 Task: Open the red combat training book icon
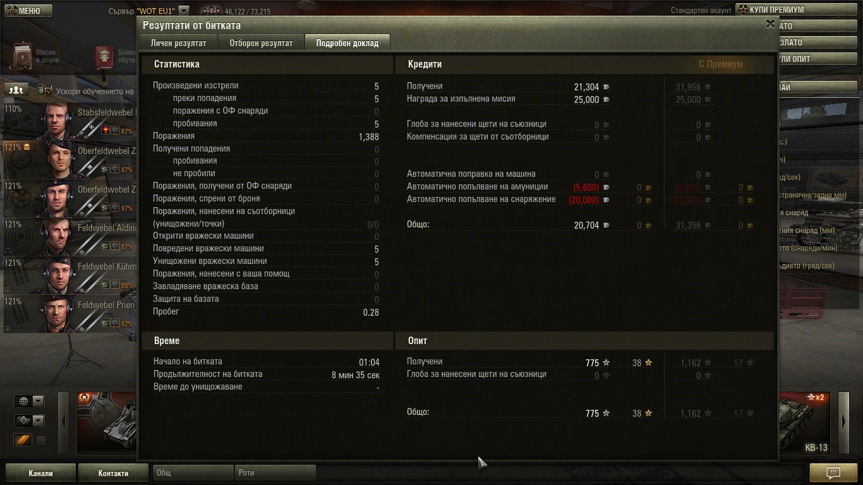104,56
